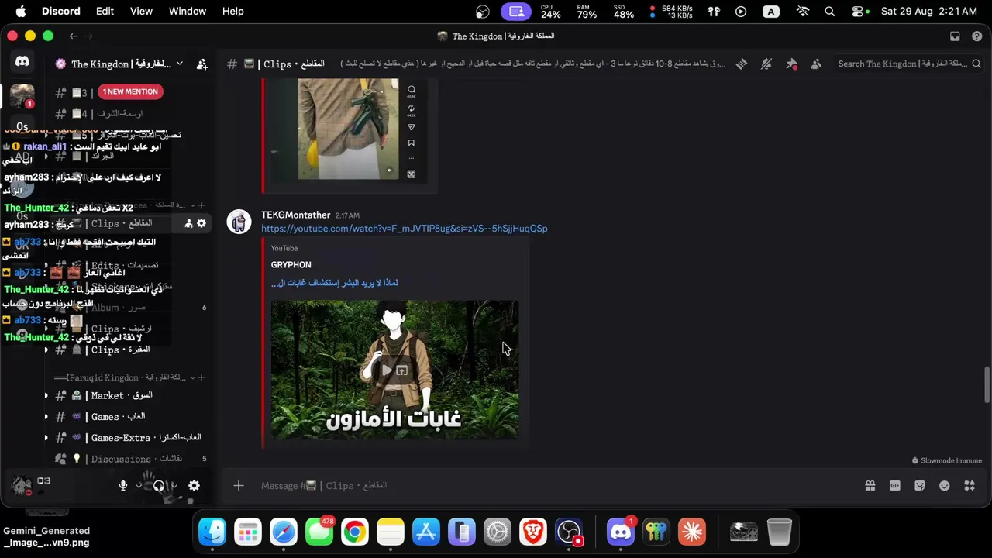The height and width of the screenshot is (558, 992).
Task: Open Clips channel settings gear
Action: [201, 223]
